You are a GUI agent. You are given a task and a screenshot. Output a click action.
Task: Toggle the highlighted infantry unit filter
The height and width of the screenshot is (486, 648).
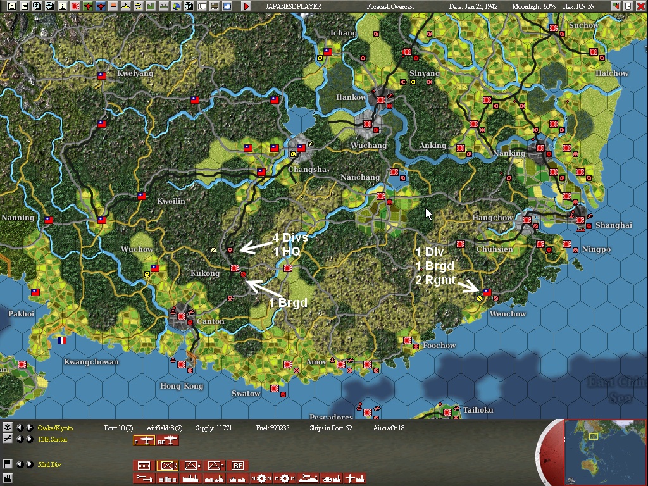167,466
